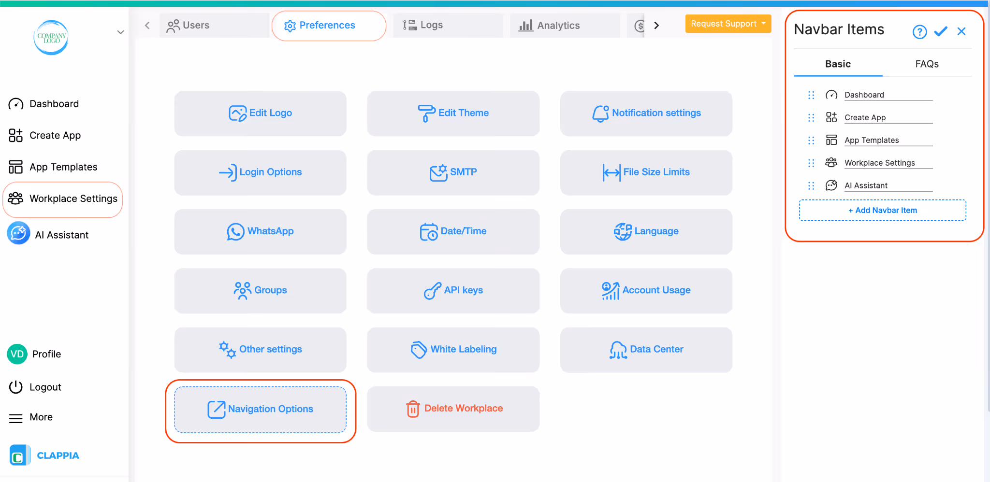Open the Edit Logo tile
This screenshot has width=990, height=482.
click(x=260, y=113)
